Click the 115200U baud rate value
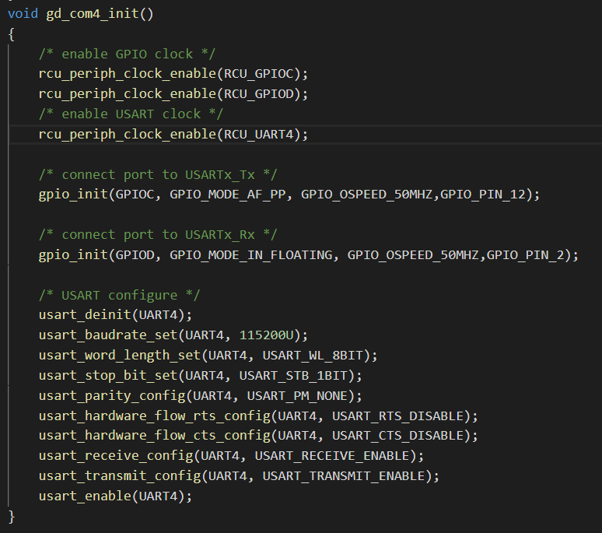Screen dimensions: 602x533 [267, 335]
